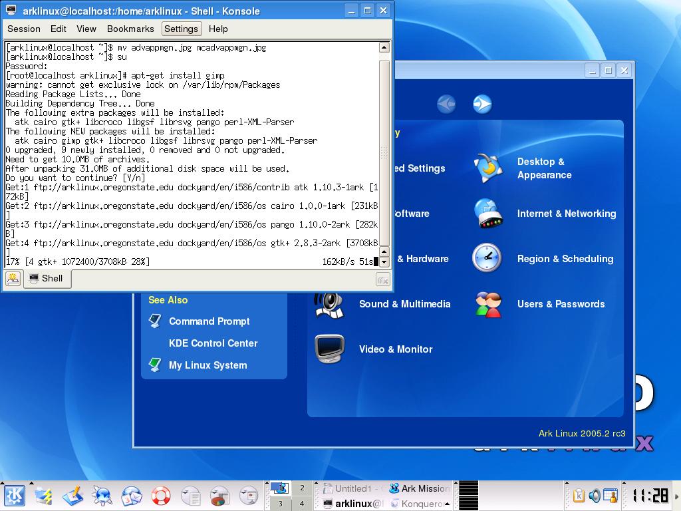Click the forward arrow in Mission Control
The image size is (681, 511).
pos(482,104)
